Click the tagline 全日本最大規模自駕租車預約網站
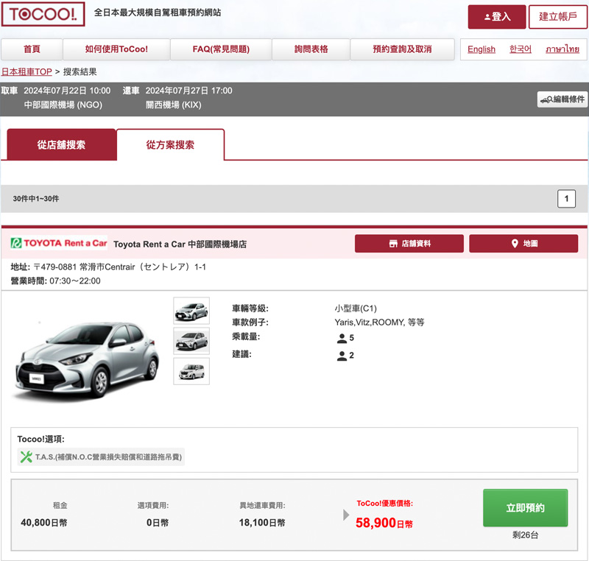 coord(158,13)
